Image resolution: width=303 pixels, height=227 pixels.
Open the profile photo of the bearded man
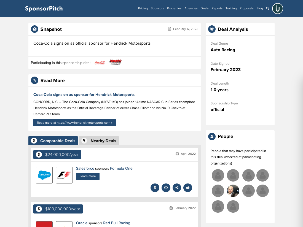click(233, 191)
